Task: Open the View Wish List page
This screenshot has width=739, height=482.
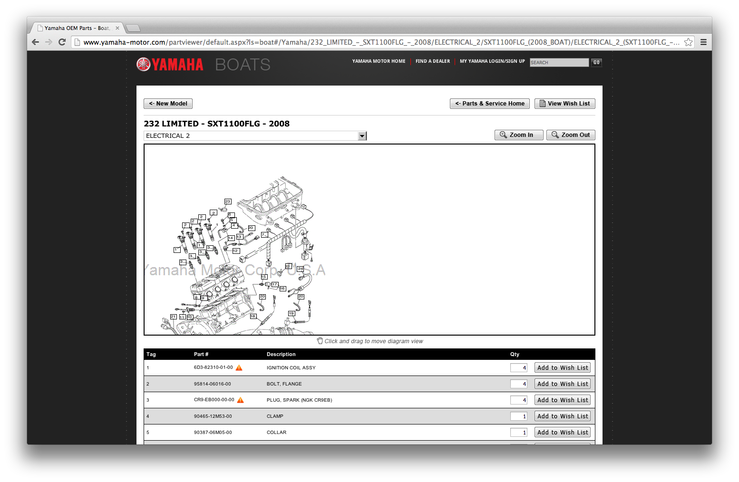Action: tap(564, 104)
